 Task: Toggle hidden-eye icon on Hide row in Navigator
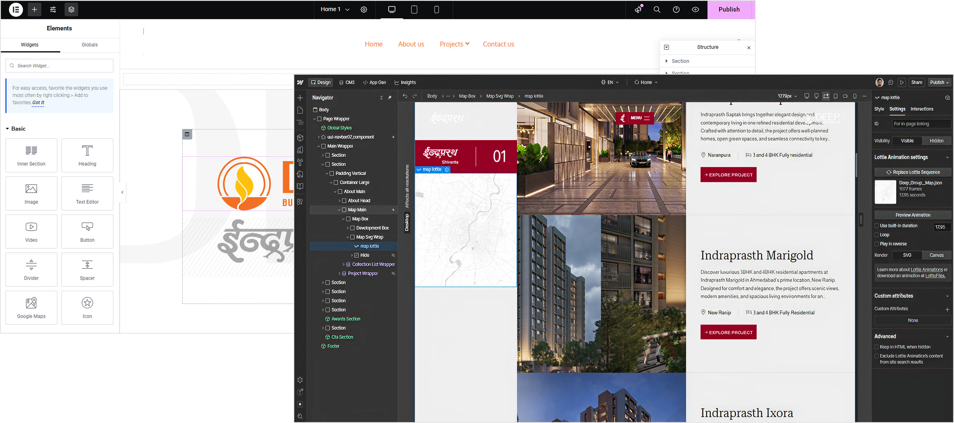(393, 255)
